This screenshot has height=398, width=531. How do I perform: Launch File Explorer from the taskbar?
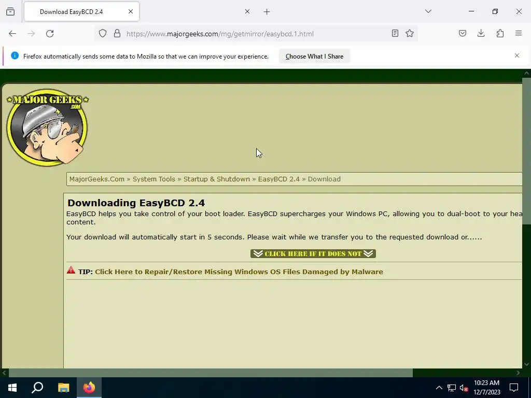point(63,388)
